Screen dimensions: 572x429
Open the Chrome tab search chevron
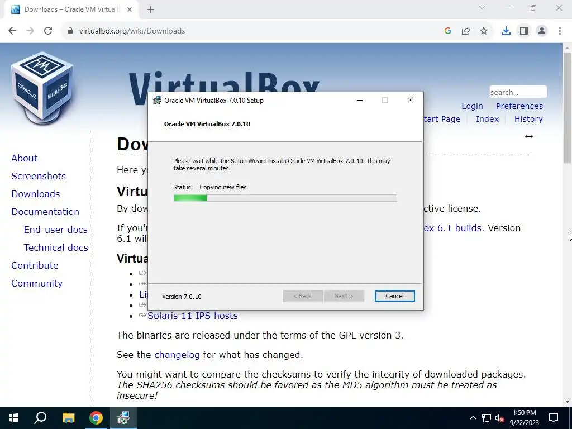coord(482,8)
